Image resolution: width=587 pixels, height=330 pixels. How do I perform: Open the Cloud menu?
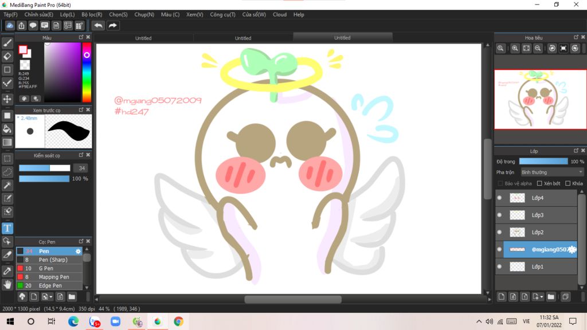coord(280,14)
